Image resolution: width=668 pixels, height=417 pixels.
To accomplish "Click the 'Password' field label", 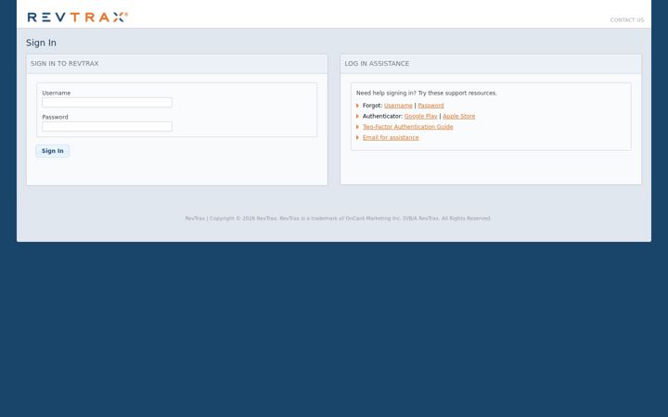I will pos(55,117).
